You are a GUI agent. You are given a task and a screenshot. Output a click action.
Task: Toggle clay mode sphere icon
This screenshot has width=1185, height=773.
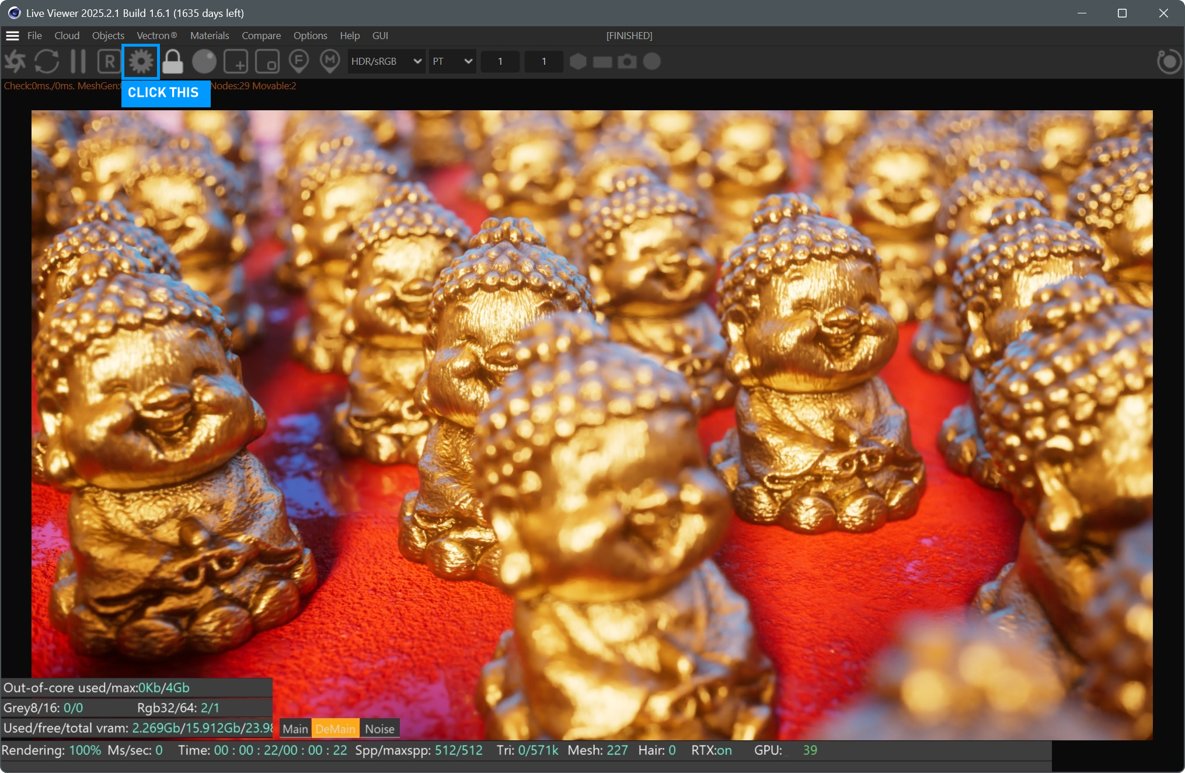click(204, 61)
